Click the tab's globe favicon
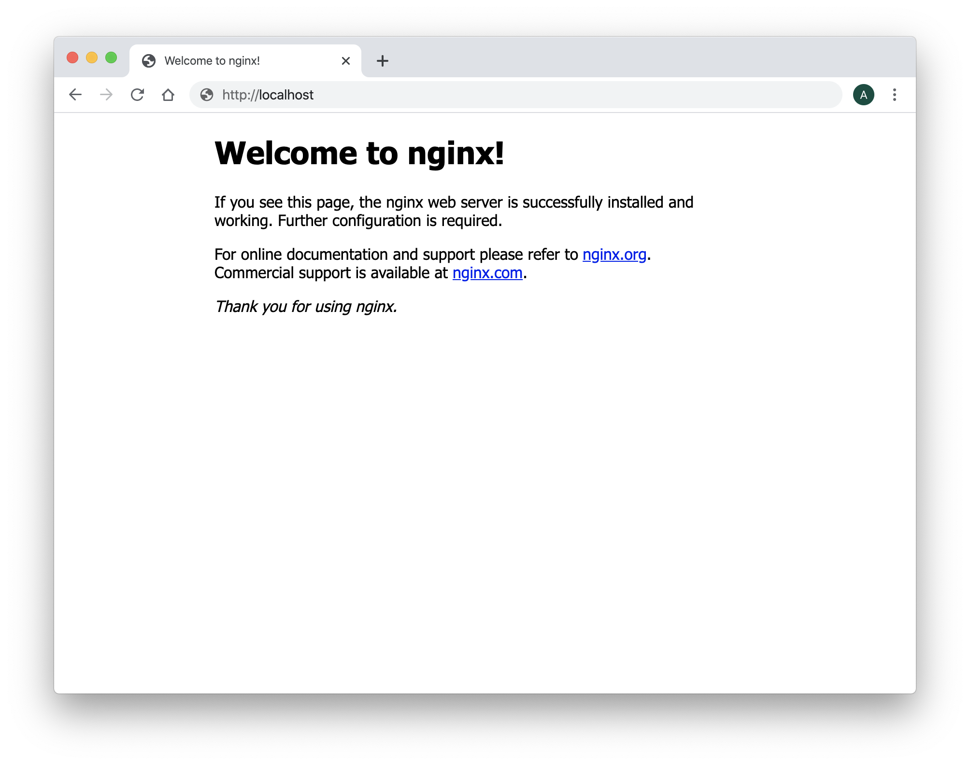The width and height of the screenshot is (970, 765). click(x=149, y=61)
